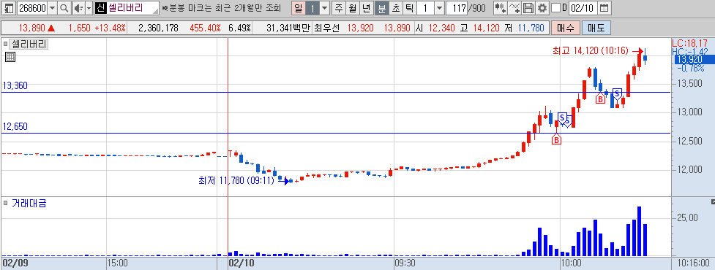
Task: Open the dropdown after the daily period number
Action: pos(324,8)
